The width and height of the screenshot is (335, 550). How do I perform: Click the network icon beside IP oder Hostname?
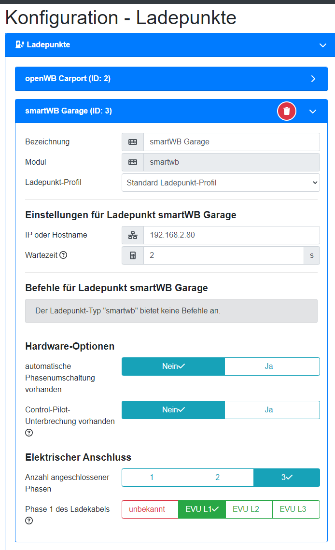tap(133, 235)
